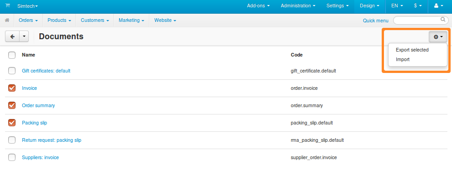Click the order.invoice code text
This screenshot has height=171, width=452.
pyautogui.click(x=304, y=88)
